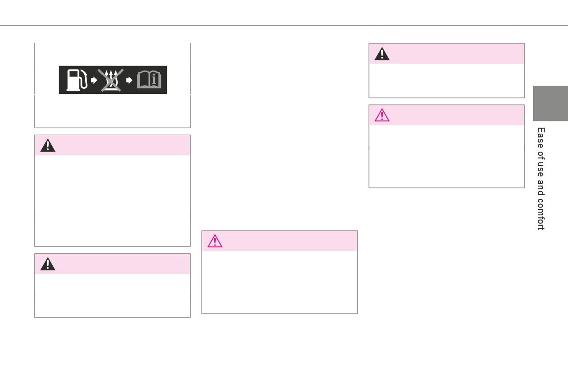This screenshot has height=378, width=568.
Task: Click the arrow before the manual book icon
Action: (x=129, y=80)
